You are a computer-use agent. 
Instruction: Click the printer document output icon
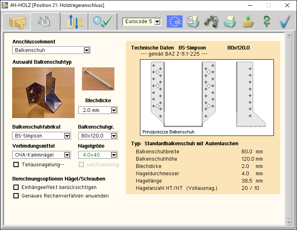[x=193, y=21]
